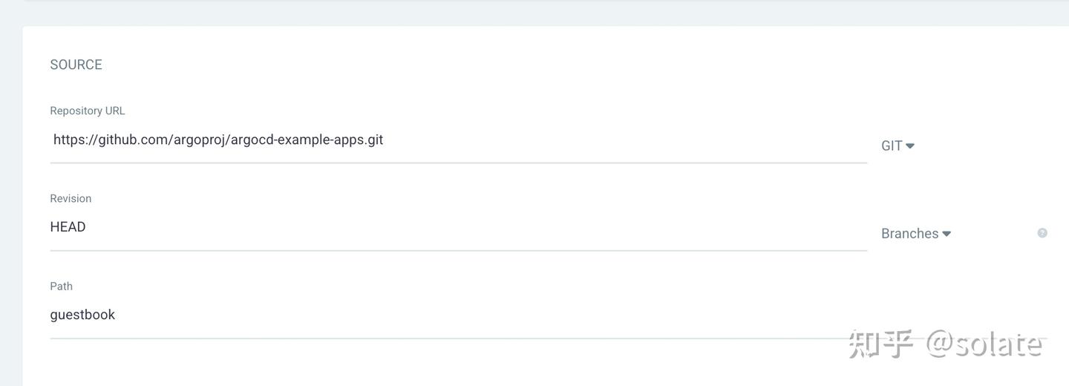This screenshot has height=386, width=1069.
Task: Click the help question mark icon
Action: (x=1042, y=233)
